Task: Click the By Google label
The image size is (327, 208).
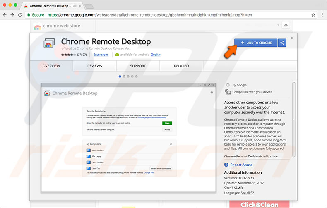Action: coord(239,85)
